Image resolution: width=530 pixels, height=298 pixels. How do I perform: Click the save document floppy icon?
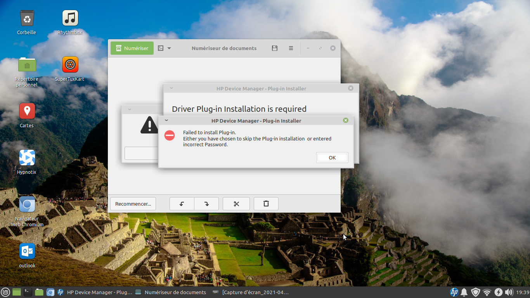click(x=275, y=48)
